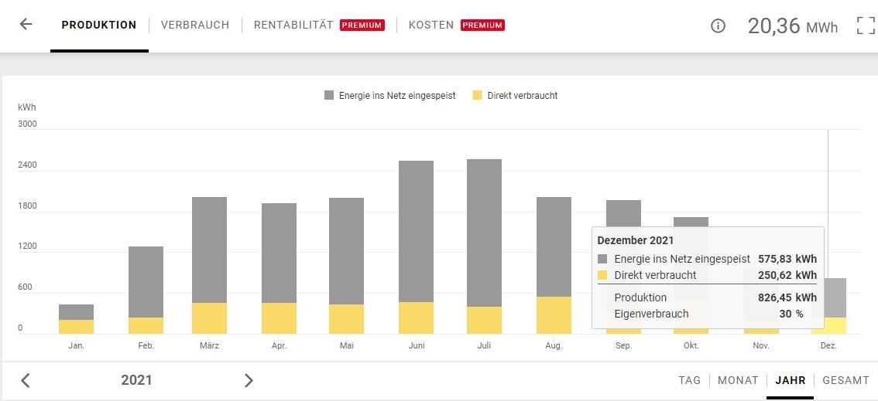Screen dimensions: 878x401
Task: Click the kWh axis unit label
Action: pos(26,107)
